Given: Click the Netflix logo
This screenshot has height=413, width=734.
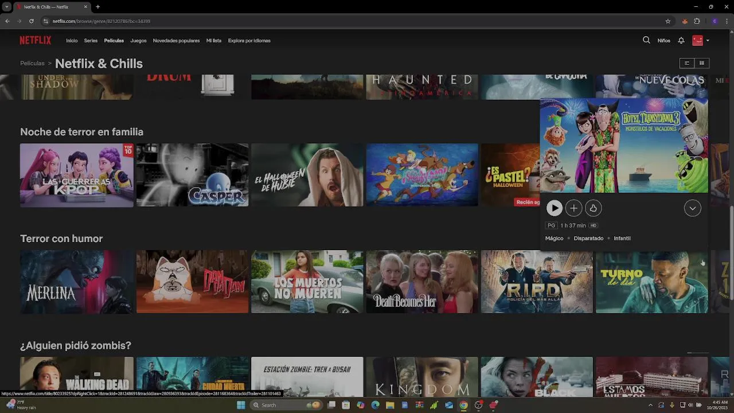Looking at the screenshot, I should pyautogui.click(x=36, y=40).
